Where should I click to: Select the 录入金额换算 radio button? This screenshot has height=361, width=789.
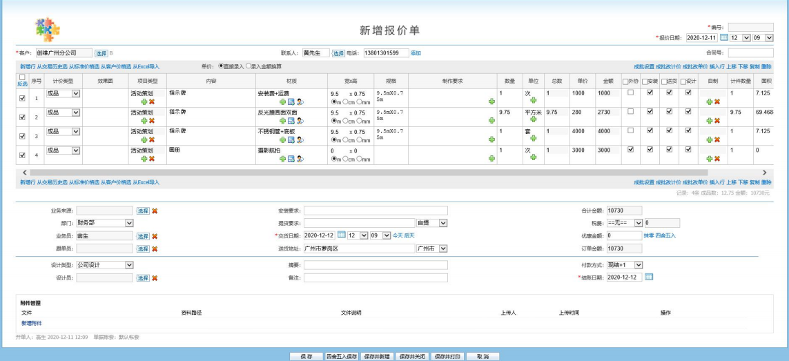[x=249, y=66]
